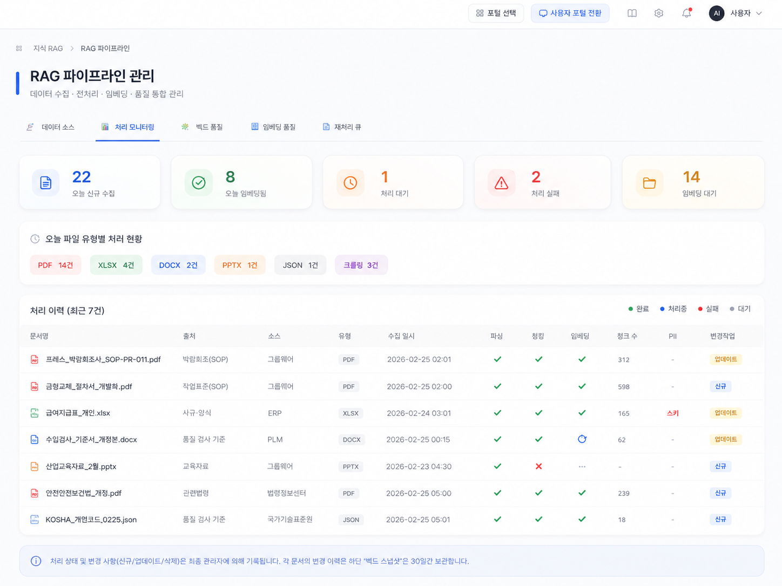Switch to 벡드 품질 tab
The height and width of the screenshot is (586, 782).
click(202, 127)
